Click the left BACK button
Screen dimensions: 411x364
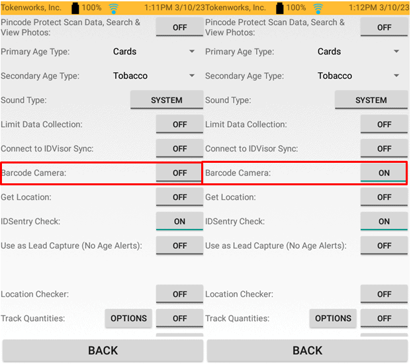[103, 350]
